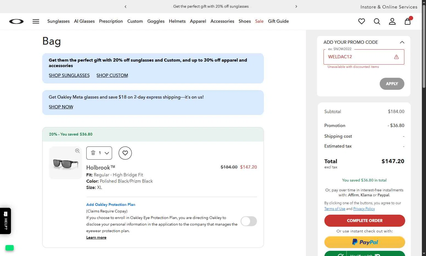Open the Helmets menu
Viewport: 426px width, 256px height.
click(177, 21)
